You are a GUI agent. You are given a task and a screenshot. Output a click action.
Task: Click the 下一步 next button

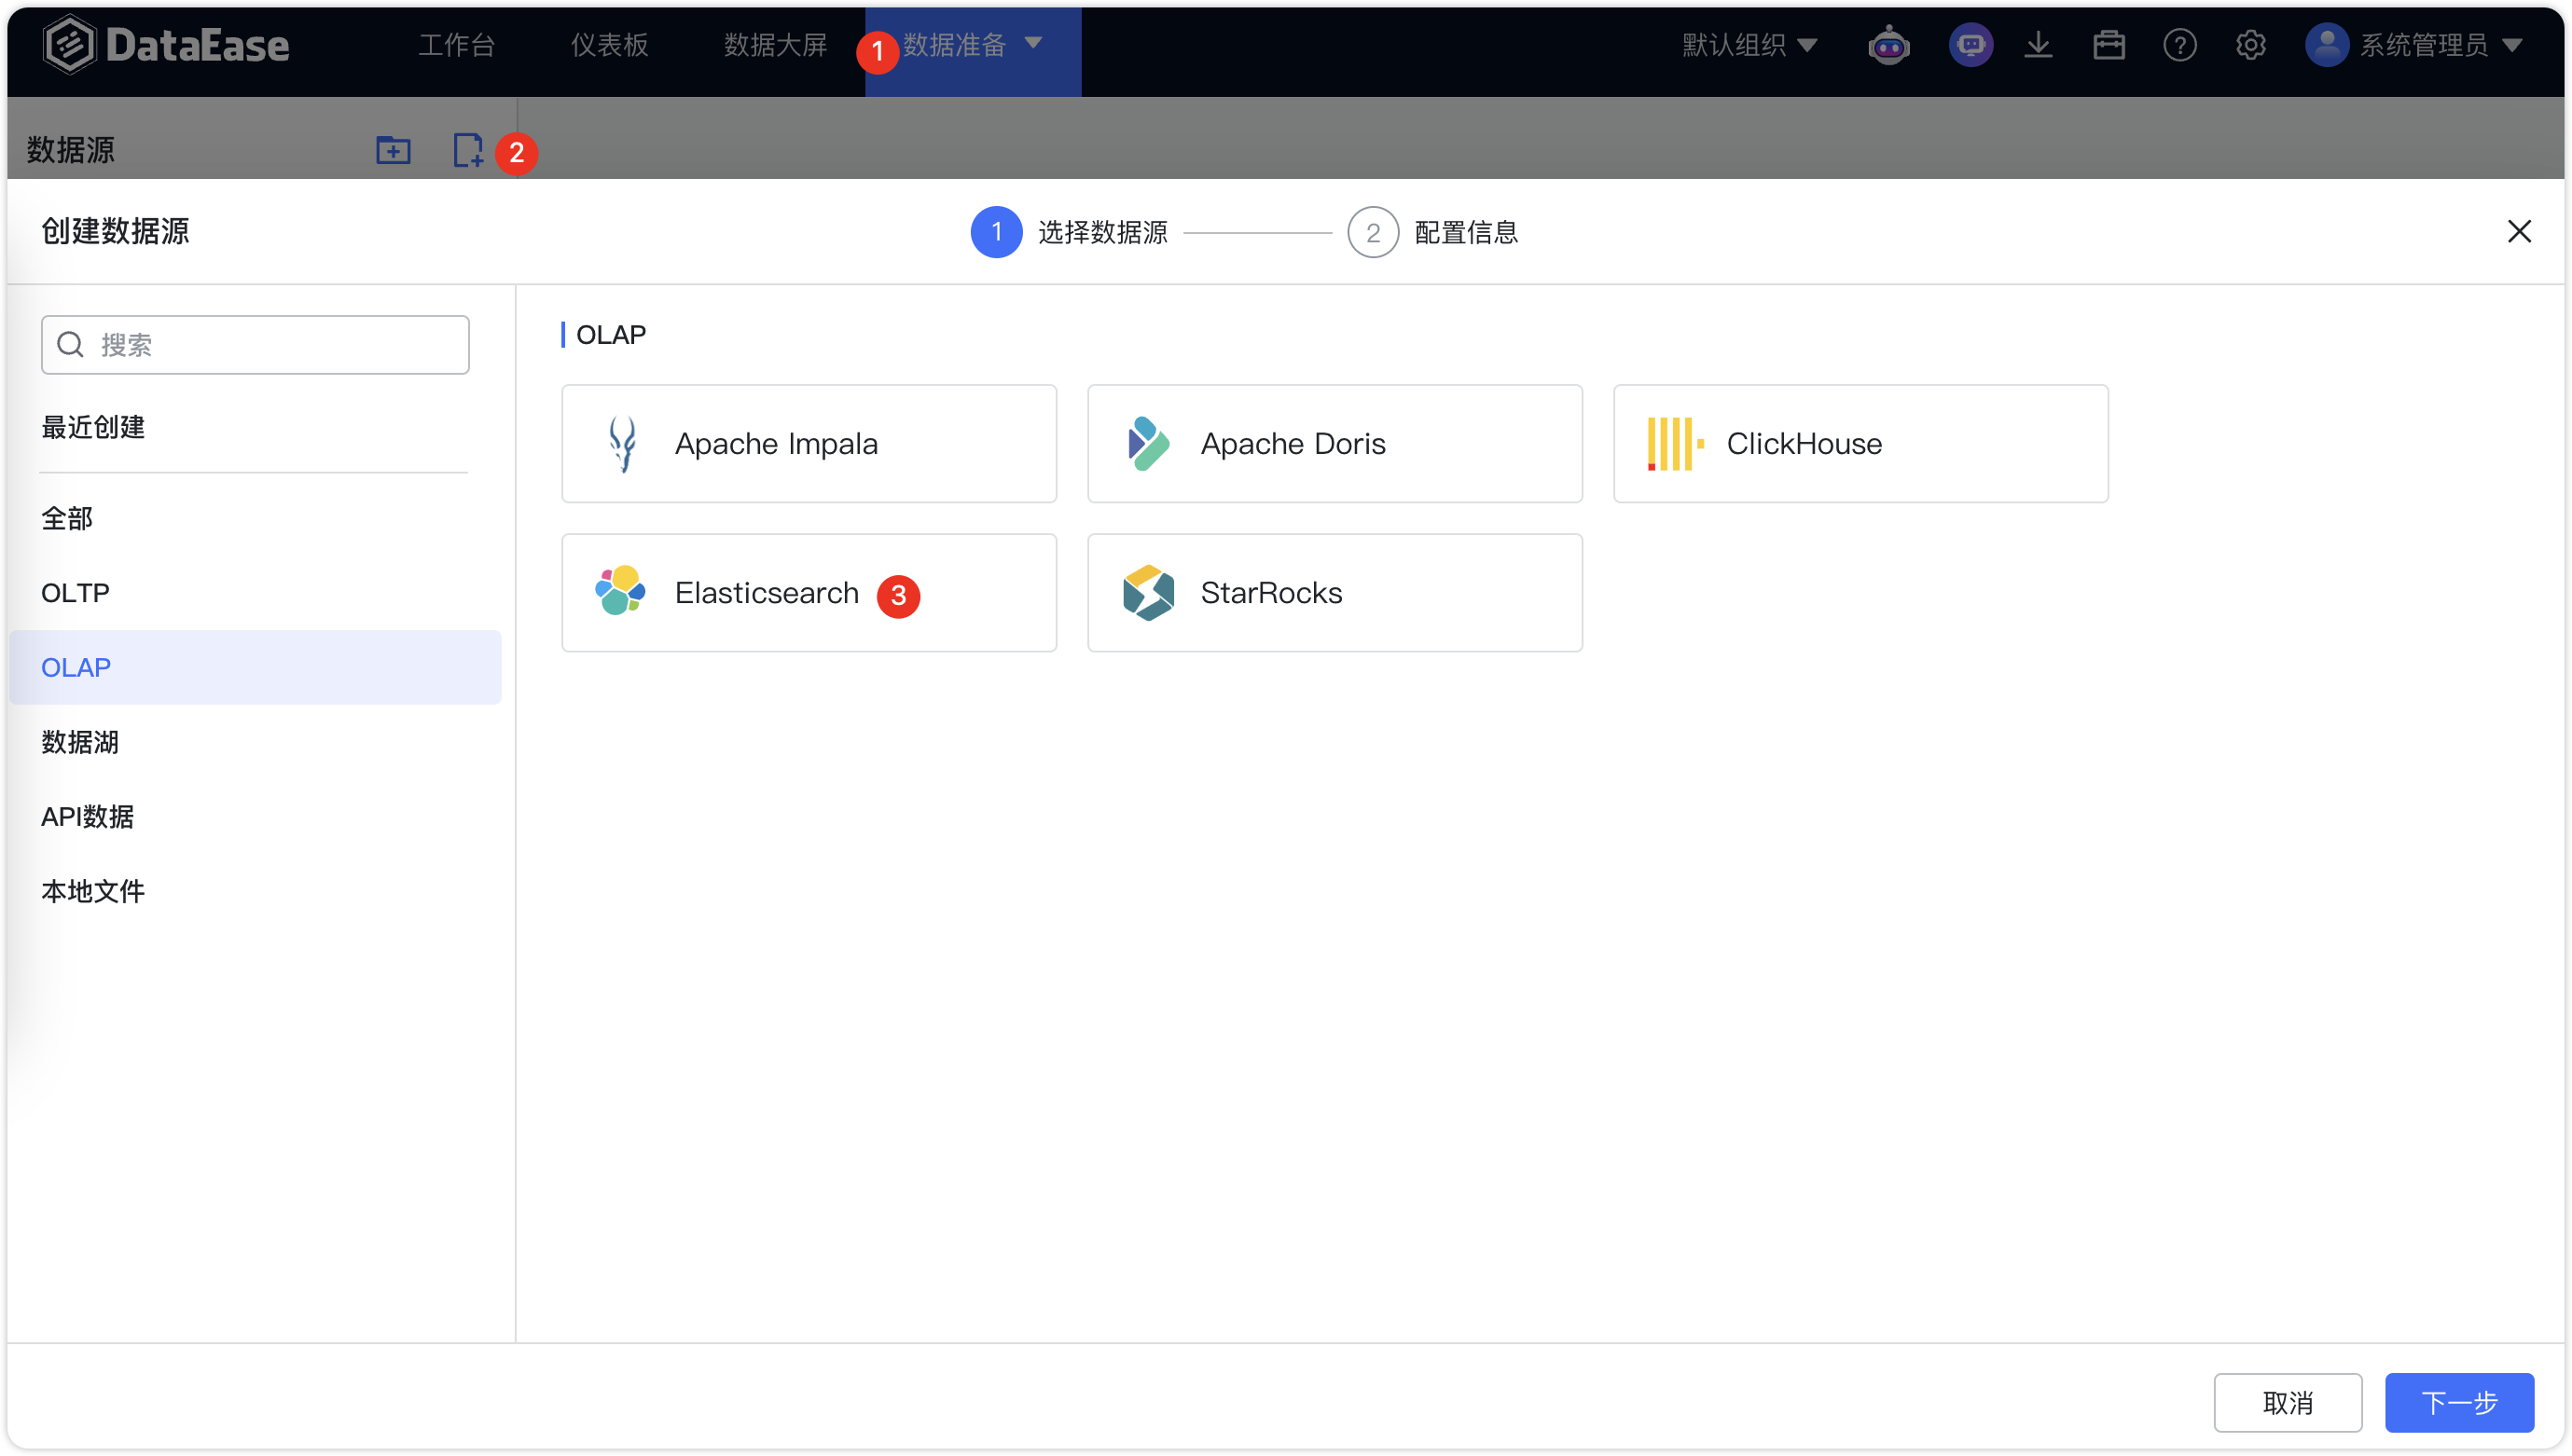[x=2458, y=1402]
